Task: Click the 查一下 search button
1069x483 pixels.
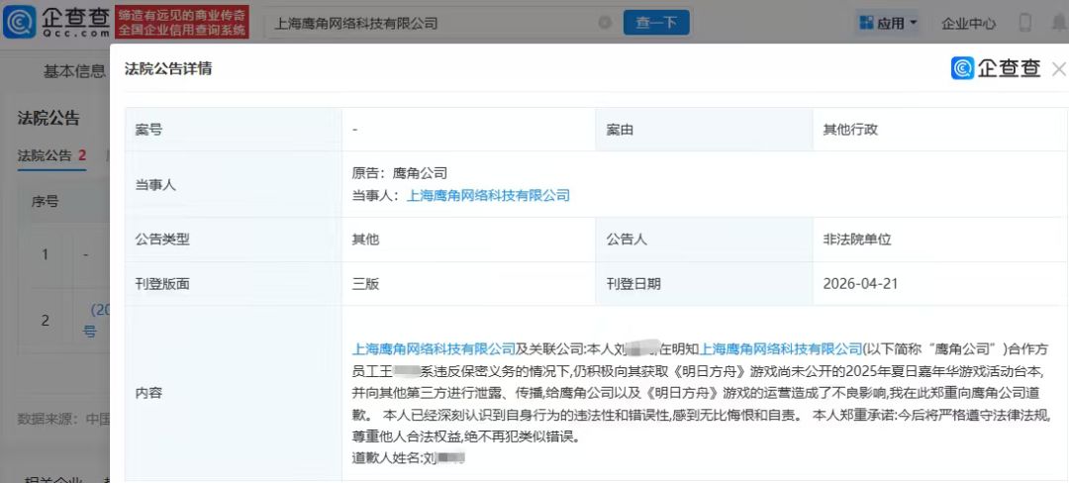Action: pyautogui.click(x=656, y=23)
